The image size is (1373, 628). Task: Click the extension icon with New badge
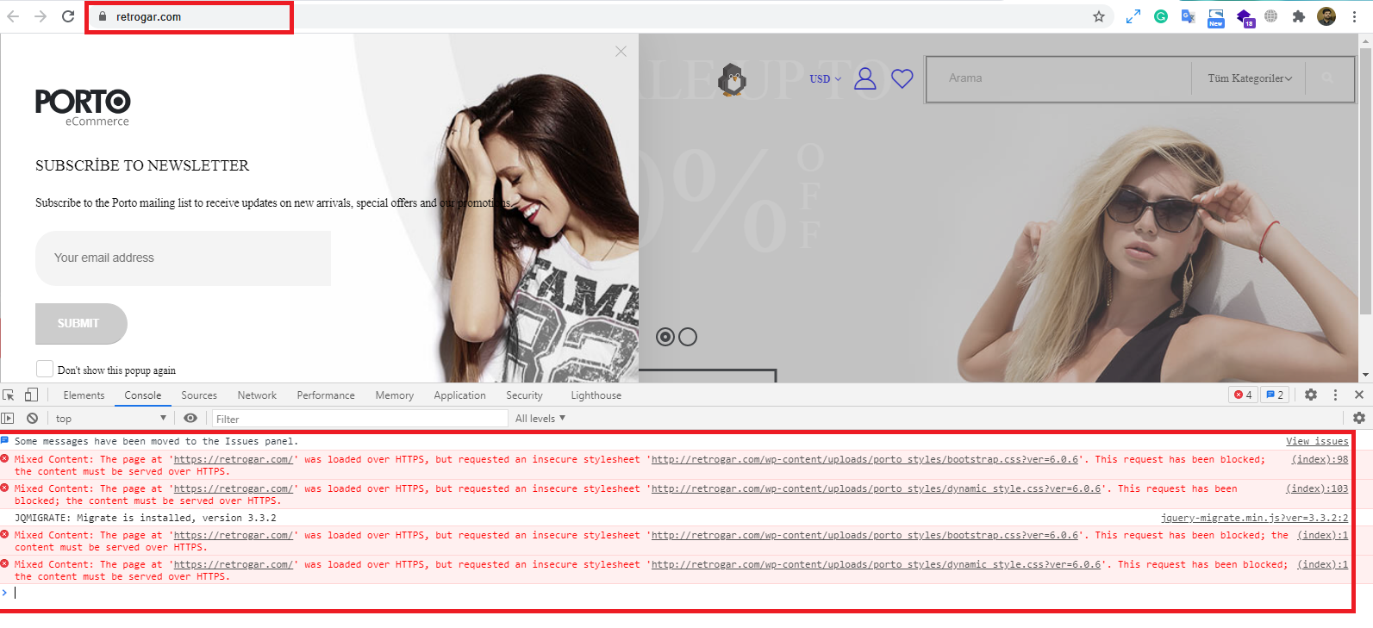click(x=1216, y=17)
